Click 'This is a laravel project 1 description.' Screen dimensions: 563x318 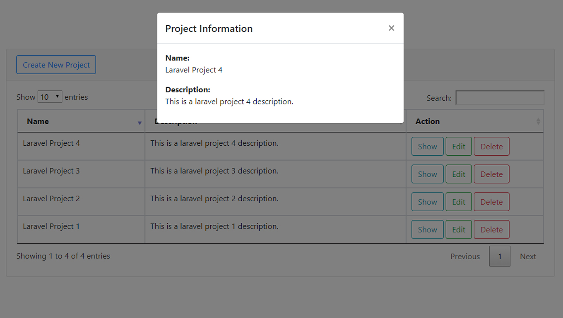click(x=214, y=226)
